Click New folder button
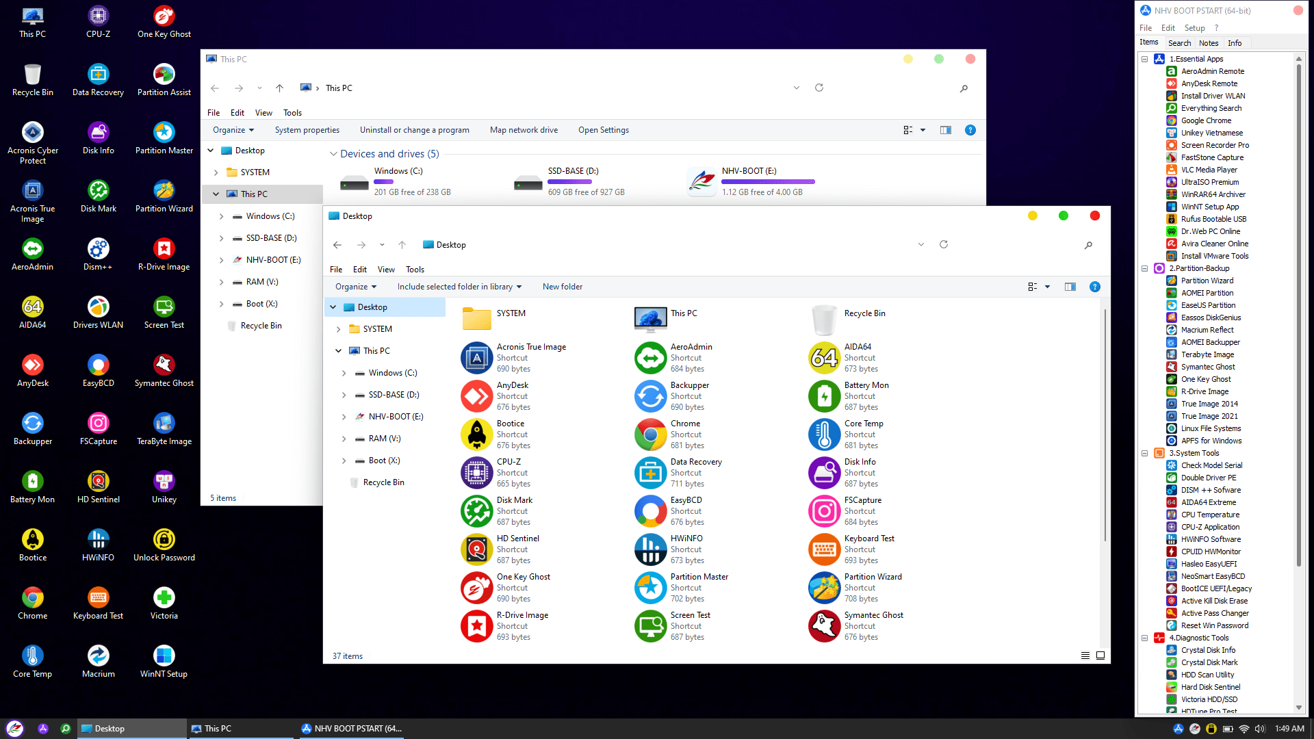Screen dimensions: 1314x739 pyautogui.click(x=563, y=287)
